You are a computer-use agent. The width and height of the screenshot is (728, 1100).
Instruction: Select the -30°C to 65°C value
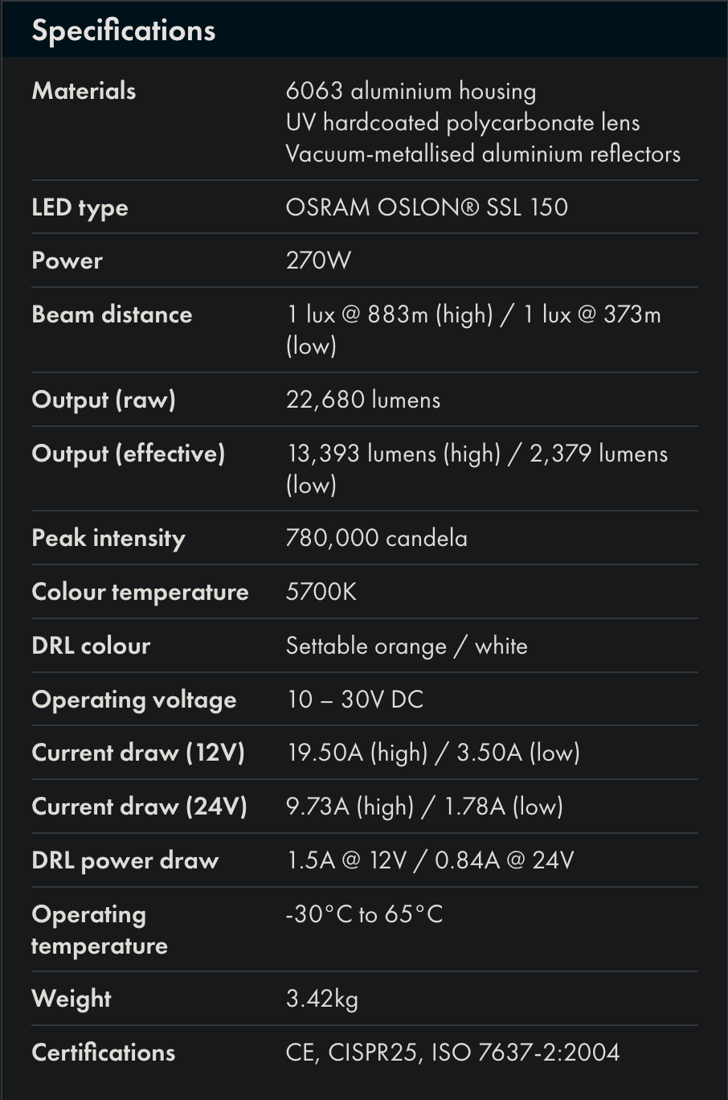click(364, 914)
